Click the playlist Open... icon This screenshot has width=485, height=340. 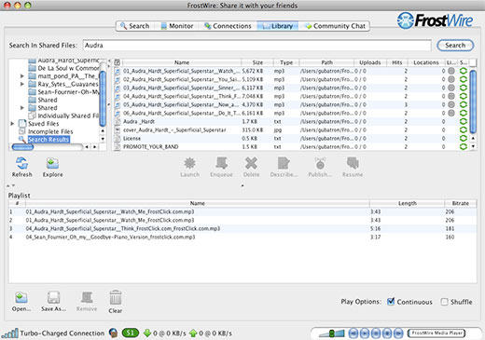pyautogui.click(x=21, y=298)
